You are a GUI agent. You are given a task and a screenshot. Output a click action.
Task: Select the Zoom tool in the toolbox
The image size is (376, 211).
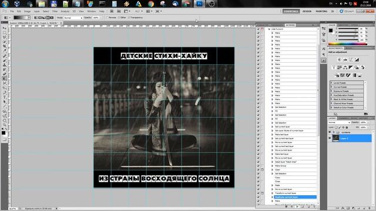pyautogui.click(x=5, y=125)
